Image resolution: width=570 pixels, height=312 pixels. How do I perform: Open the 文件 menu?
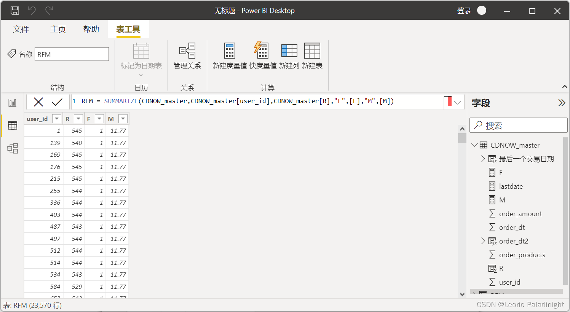[x=21, y=29]
